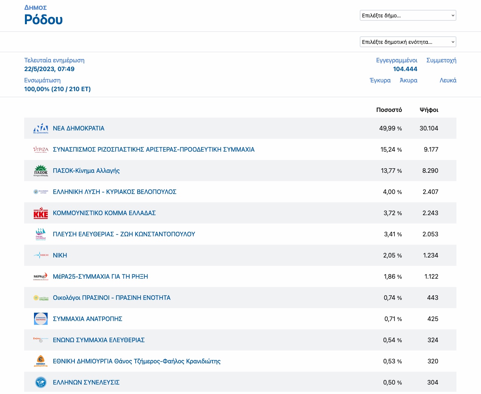The height and width of the screenshot is (394, 481).
Task: Select the ΚΟΜΜΟΥΝΙΣΤΙΚΟ ΚΟΜΜΑ ΕΛΛΑΔΑΣ link
Action: point(104,213)
